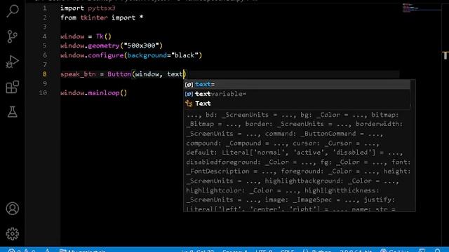This screenshot has width=449, height=252.
Task: Open the Search view in activity bar
Action: point(13,11)
